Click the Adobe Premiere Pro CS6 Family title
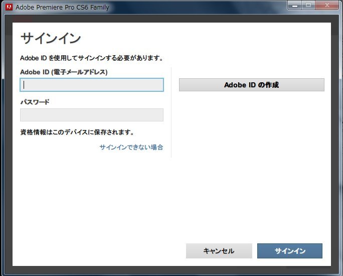The image size is (343, 276). click(62, 7)
